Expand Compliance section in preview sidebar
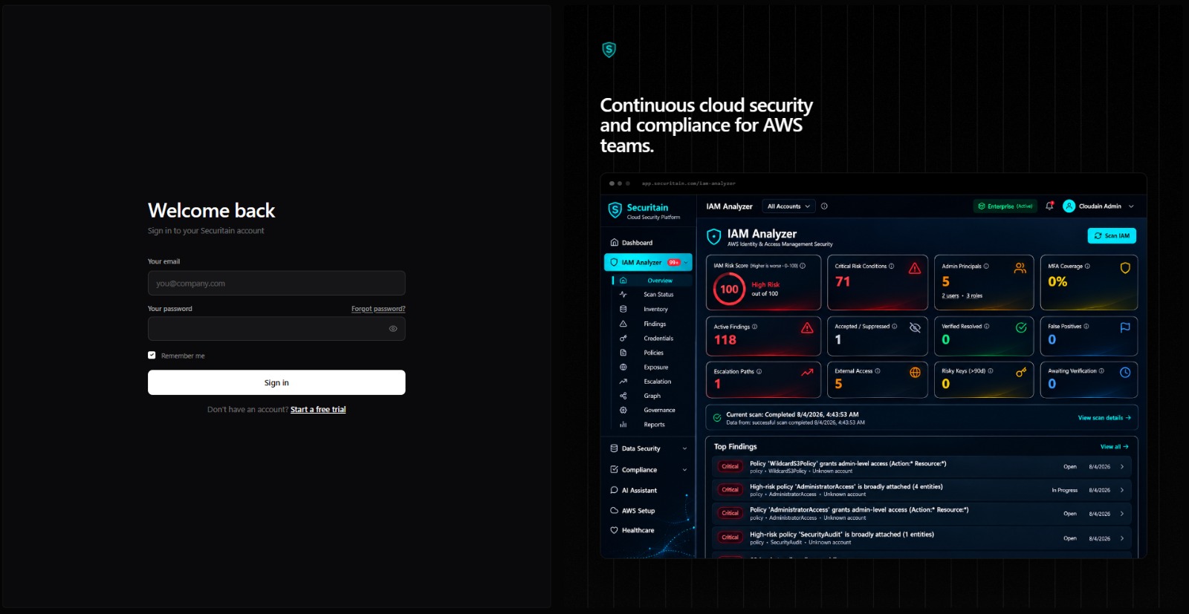1189x614 pixels. (x=648, y=469)
